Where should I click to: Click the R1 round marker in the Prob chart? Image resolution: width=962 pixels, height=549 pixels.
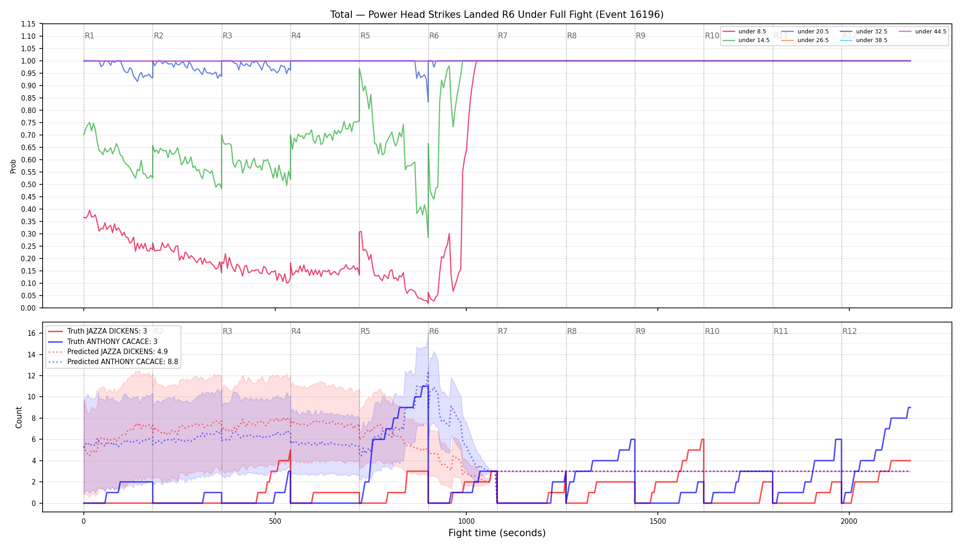pos(89,36)
